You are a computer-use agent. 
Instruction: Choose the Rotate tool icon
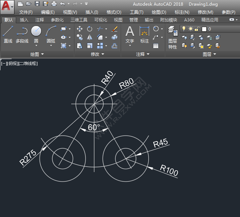coord(90,29)
